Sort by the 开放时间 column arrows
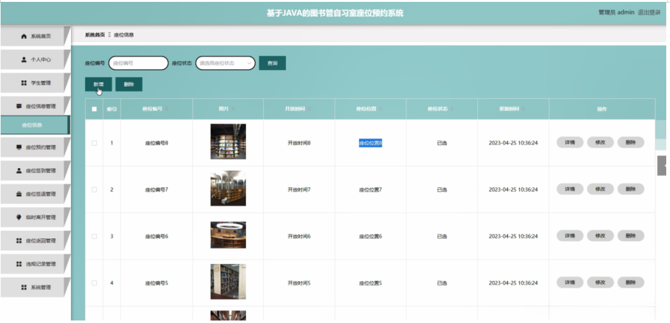Viewport: 670px width, 323px height. tap(309, 109)
